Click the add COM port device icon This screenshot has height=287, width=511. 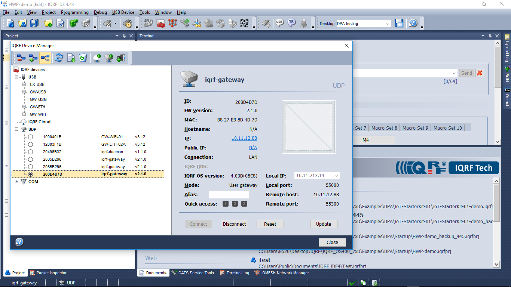click(x=121, y=58)
